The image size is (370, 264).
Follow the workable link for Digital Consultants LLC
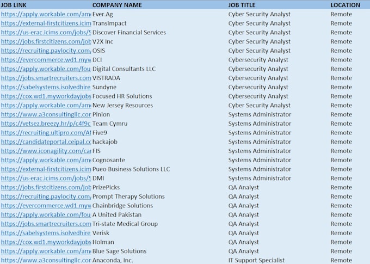(46, 69)
